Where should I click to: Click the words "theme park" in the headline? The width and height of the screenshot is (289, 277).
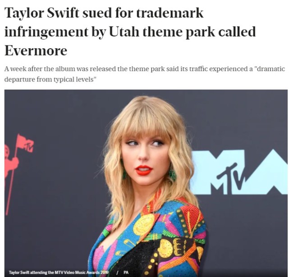click(x=179, y=32)
